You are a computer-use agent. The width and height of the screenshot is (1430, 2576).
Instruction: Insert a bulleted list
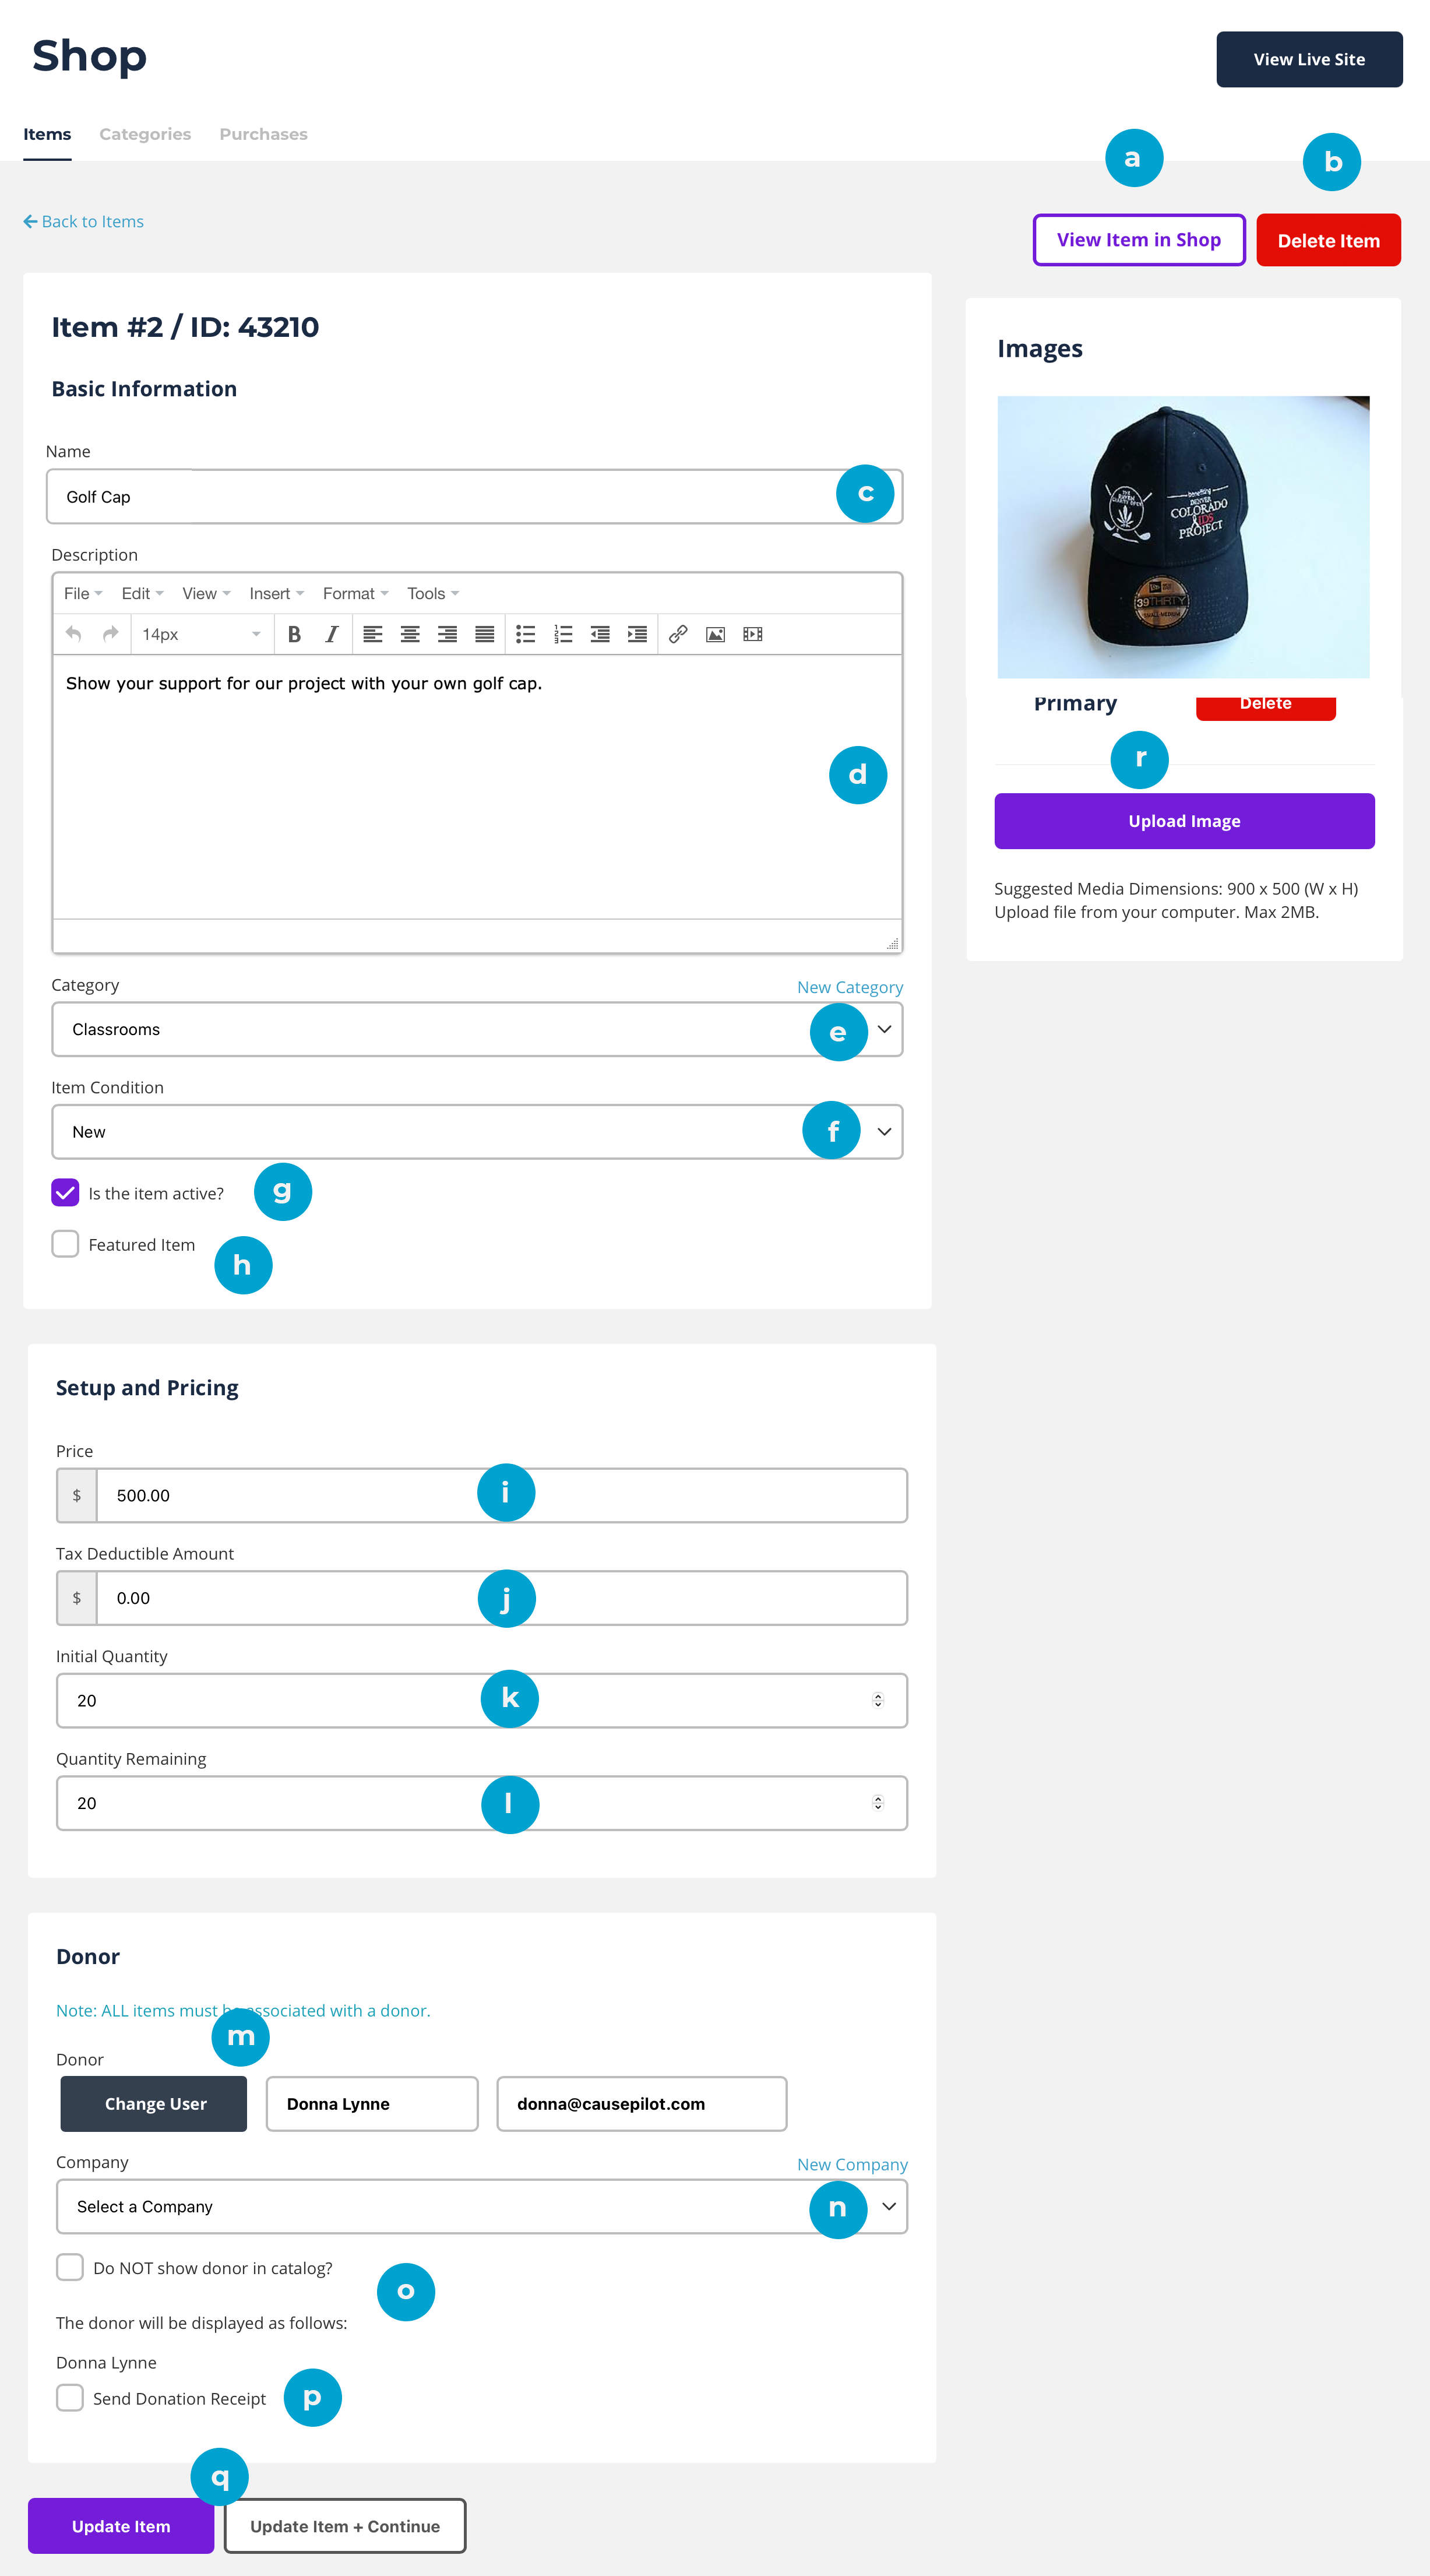click(525, 634)
